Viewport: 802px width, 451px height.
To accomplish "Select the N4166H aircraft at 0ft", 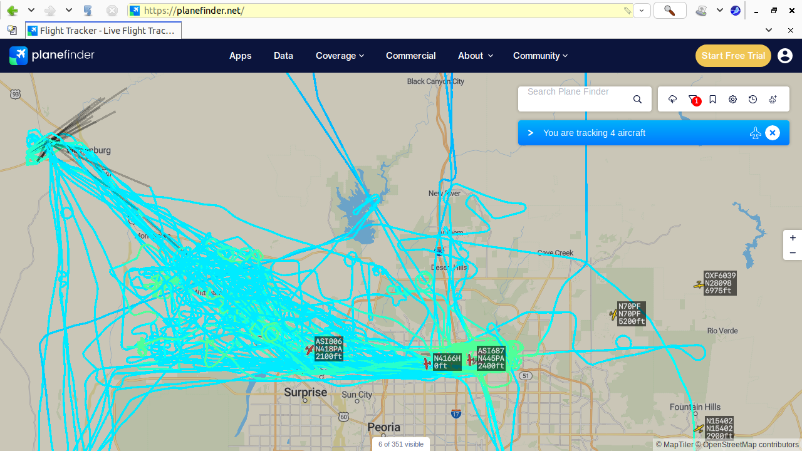I will [x=427, y=363].
